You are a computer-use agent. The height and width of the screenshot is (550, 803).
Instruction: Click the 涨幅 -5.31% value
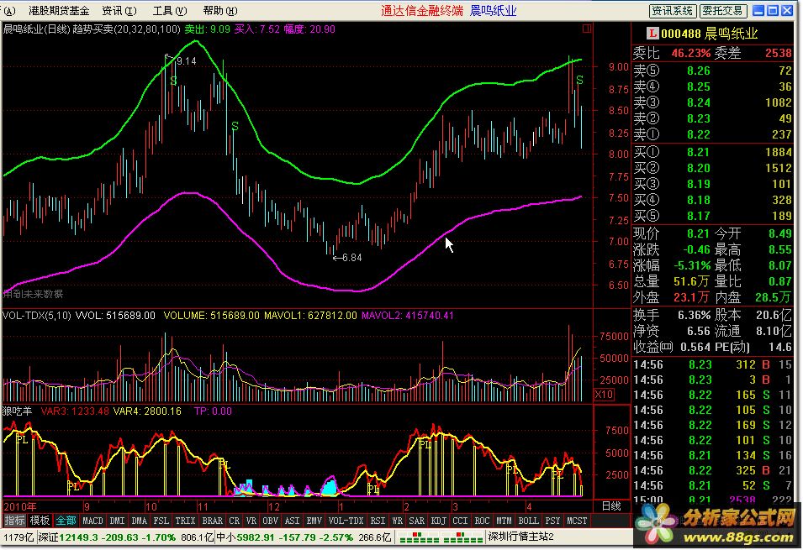(x=690, y=265)
